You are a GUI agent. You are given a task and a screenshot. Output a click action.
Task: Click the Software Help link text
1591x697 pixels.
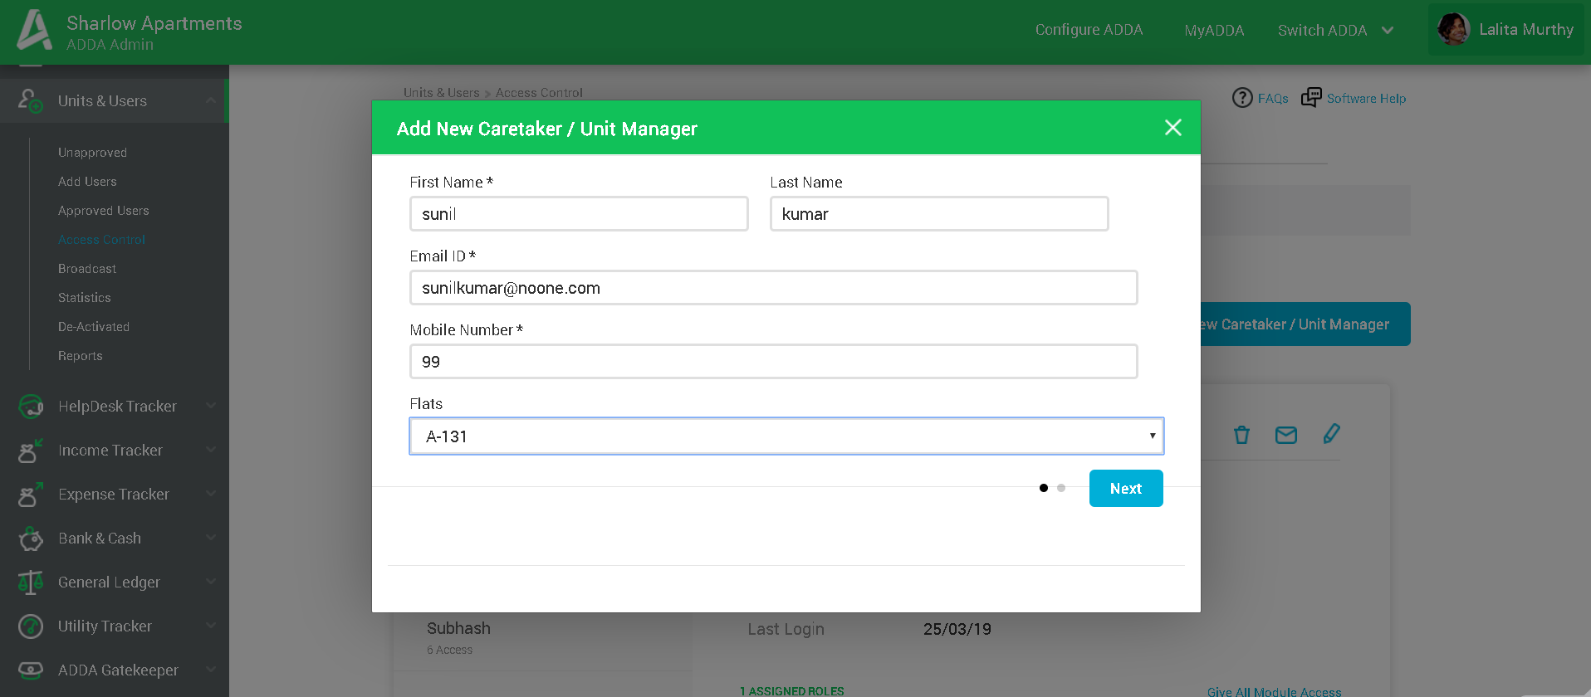point(1366,99)
